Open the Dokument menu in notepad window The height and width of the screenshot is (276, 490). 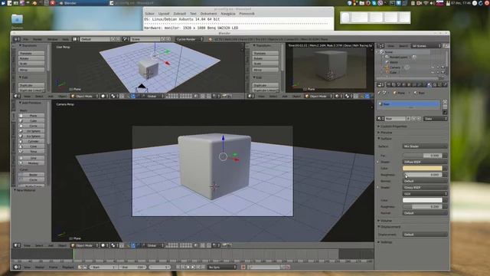click(x=208, y=14)
